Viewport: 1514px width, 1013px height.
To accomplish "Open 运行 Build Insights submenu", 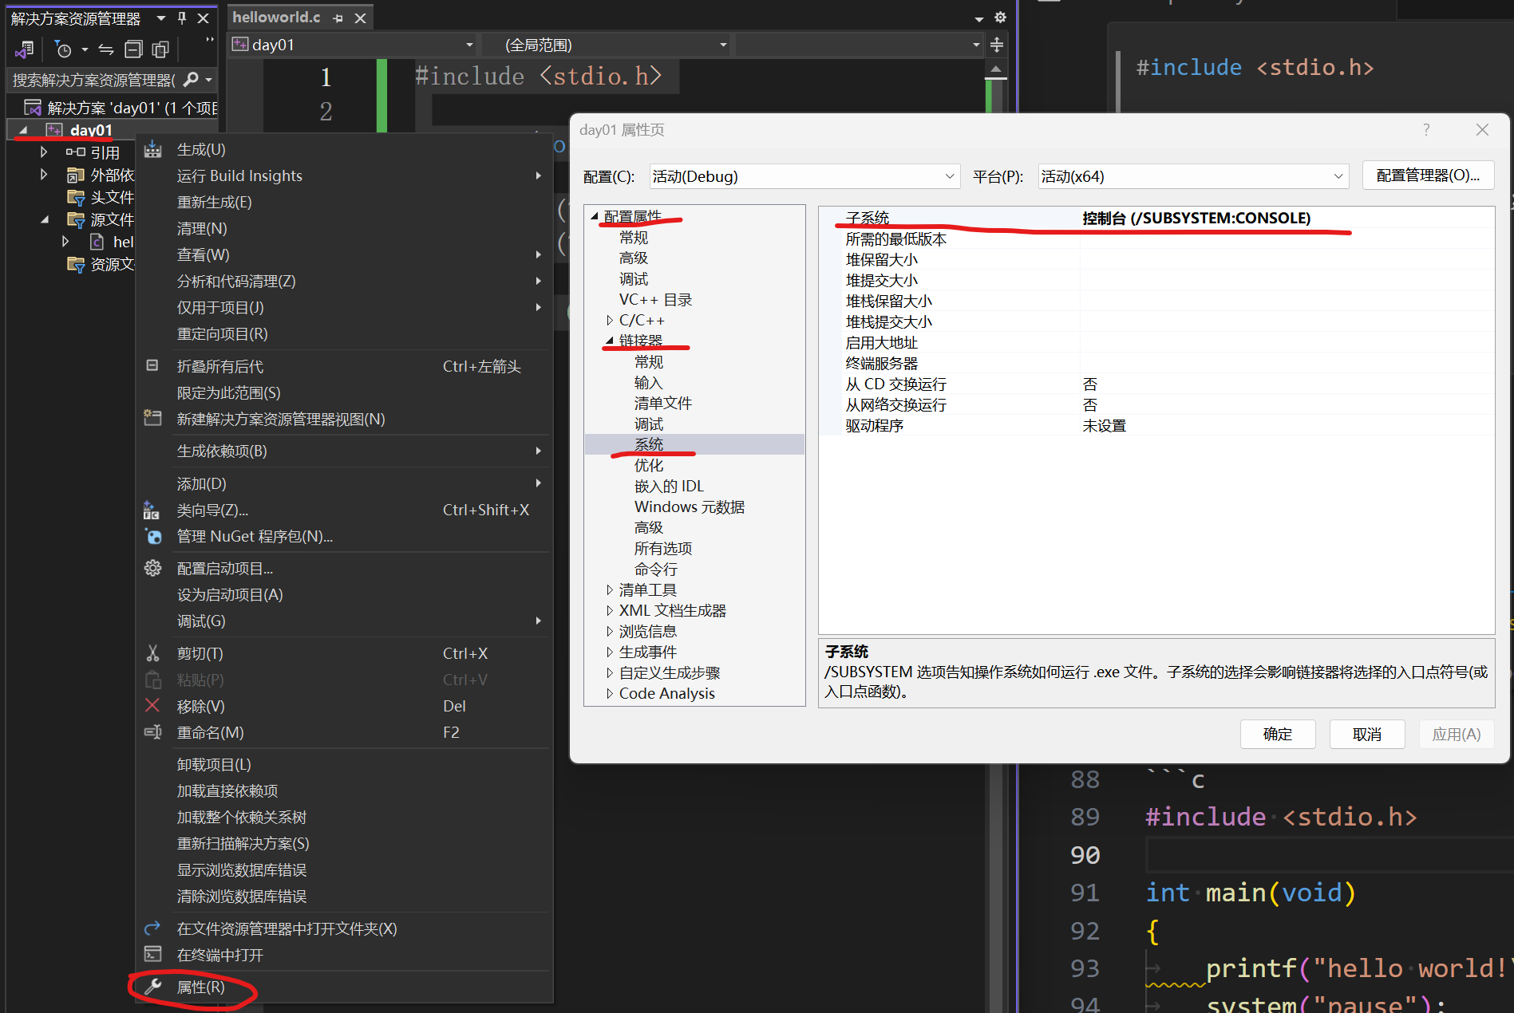I will pos(345,175).
